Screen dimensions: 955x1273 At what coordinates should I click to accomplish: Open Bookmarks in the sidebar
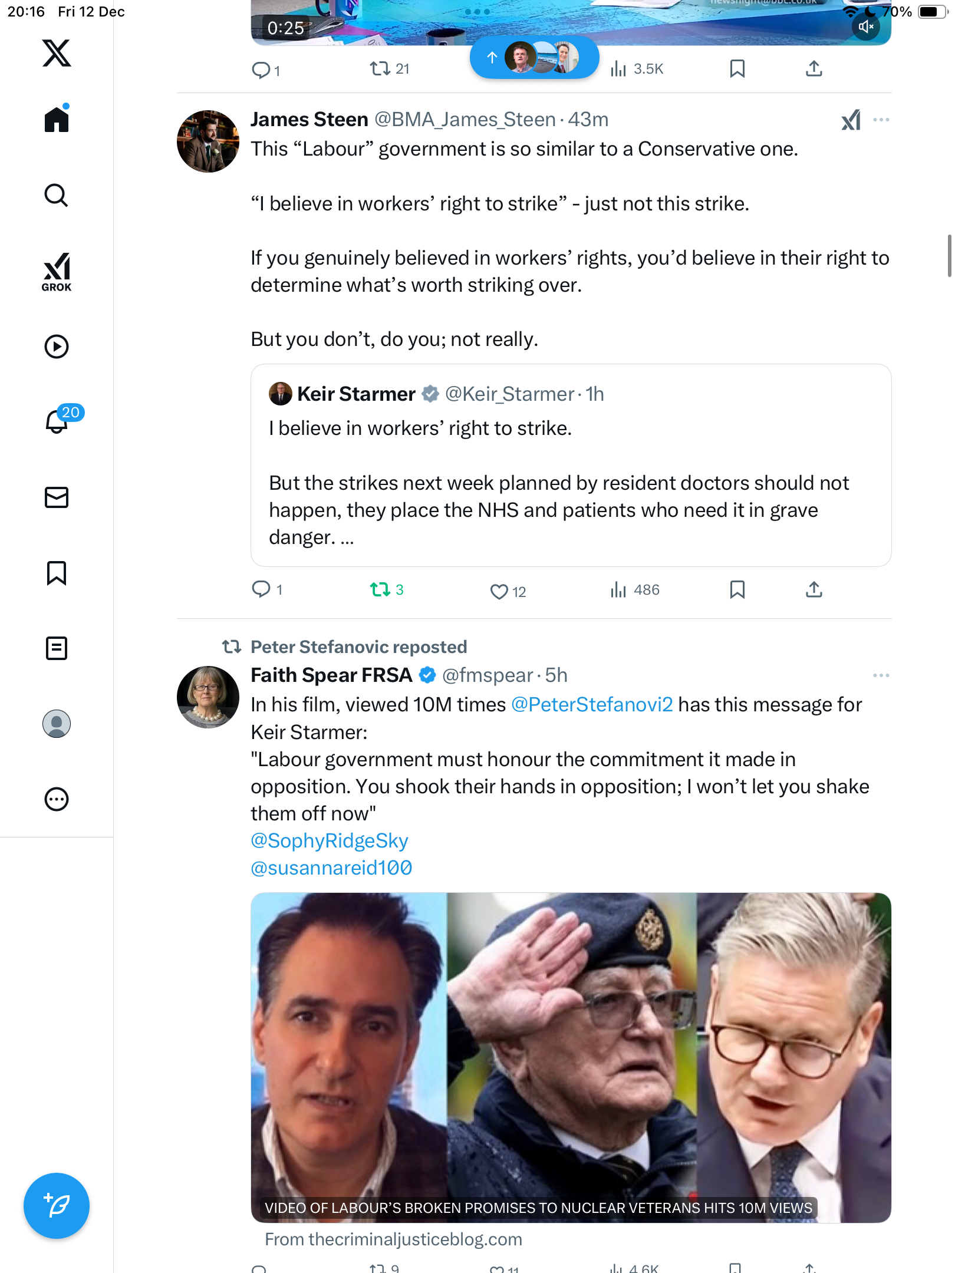pyautogui.click(x=57, y=573)
